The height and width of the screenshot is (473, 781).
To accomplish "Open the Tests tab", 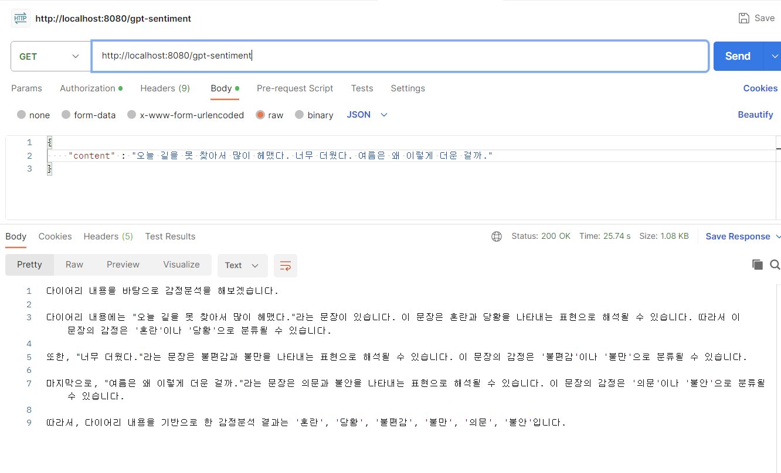I will [362, 88].
